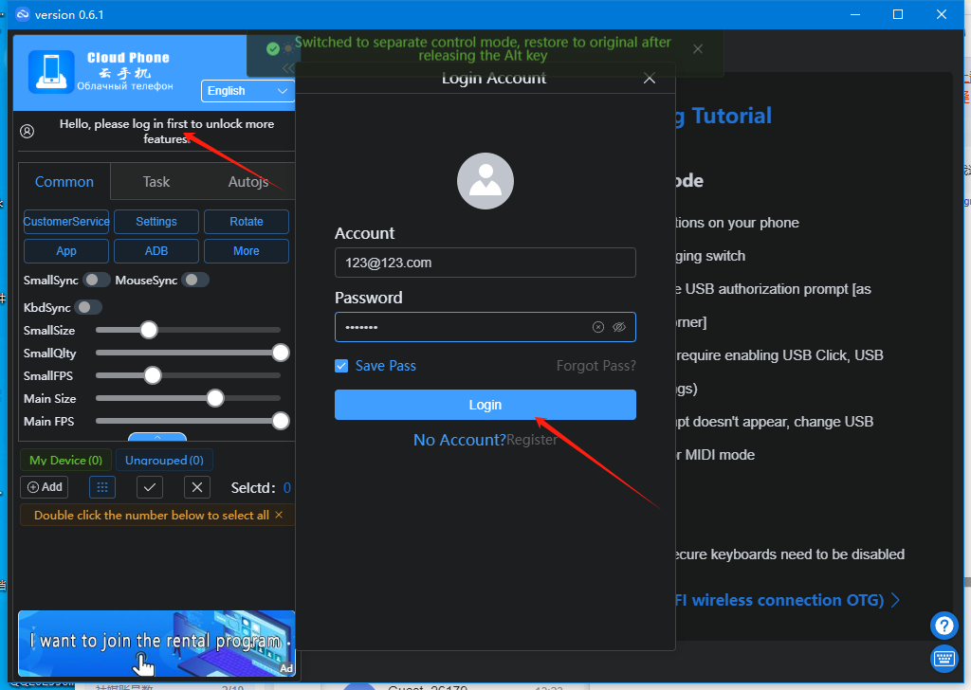Click the 'Hello, please log in first' text

point(167,131)
